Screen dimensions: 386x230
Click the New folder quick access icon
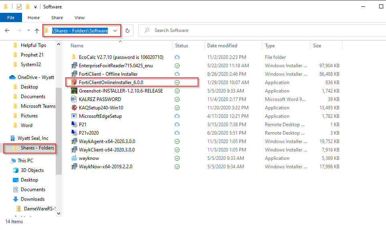click(28, 7)
